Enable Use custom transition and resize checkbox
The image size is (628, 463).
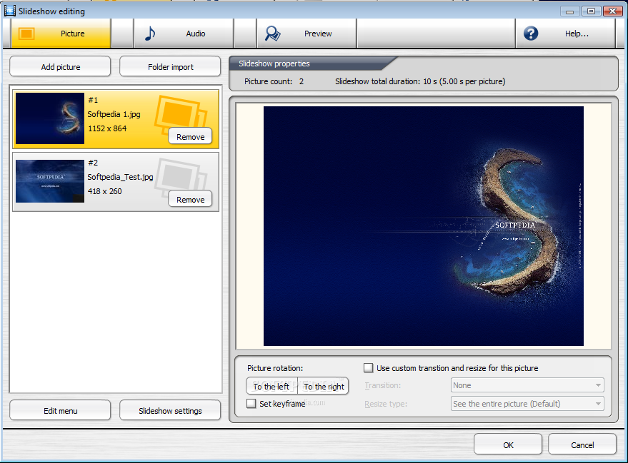[x=368, y=368]
